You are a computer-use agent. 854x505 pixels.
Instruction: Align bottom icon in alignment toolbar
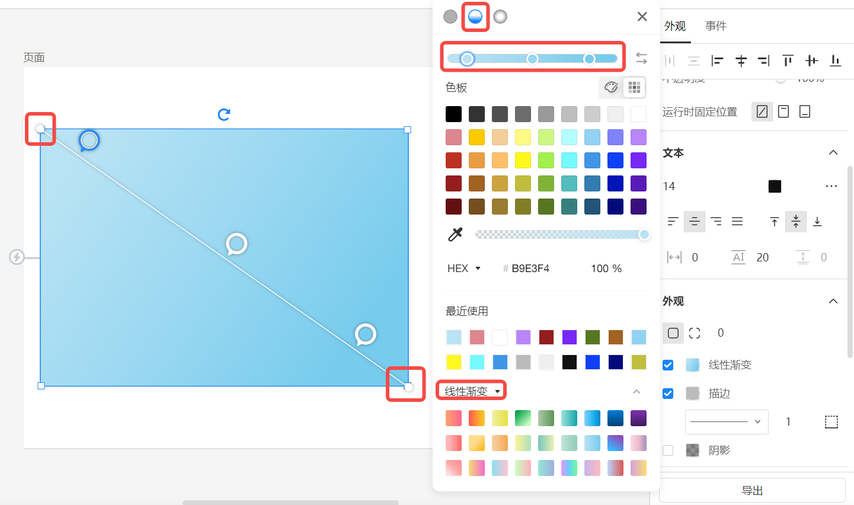836,60
